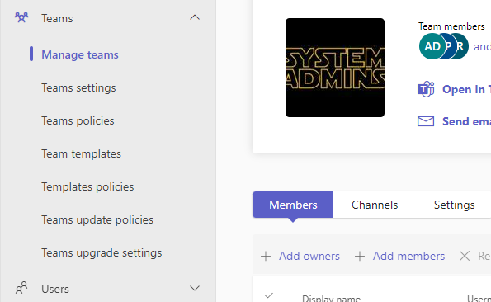491x302 pixels.
Task: Click the 'and' more members link
Action: 482,47
